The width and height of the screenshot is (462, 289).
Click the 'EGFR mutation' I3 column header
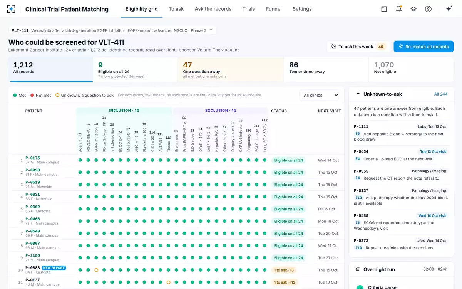(x=96, y=137)
